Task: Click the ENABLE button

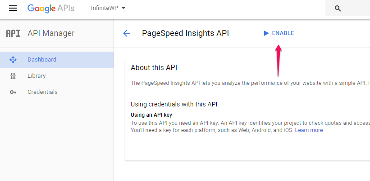Action: click(279, 33)
